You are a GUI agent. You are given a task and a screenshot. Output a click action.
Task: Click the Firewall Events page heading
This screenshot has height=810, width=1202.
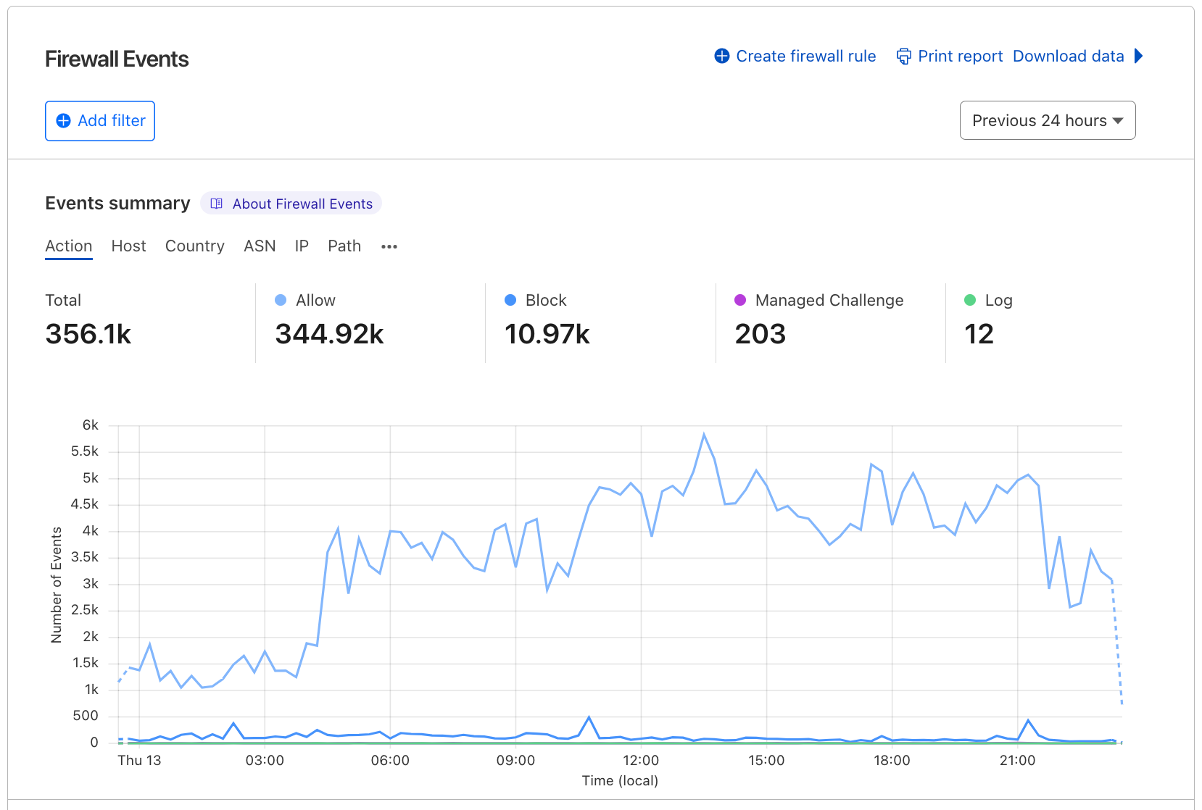(x=117, y=59)
